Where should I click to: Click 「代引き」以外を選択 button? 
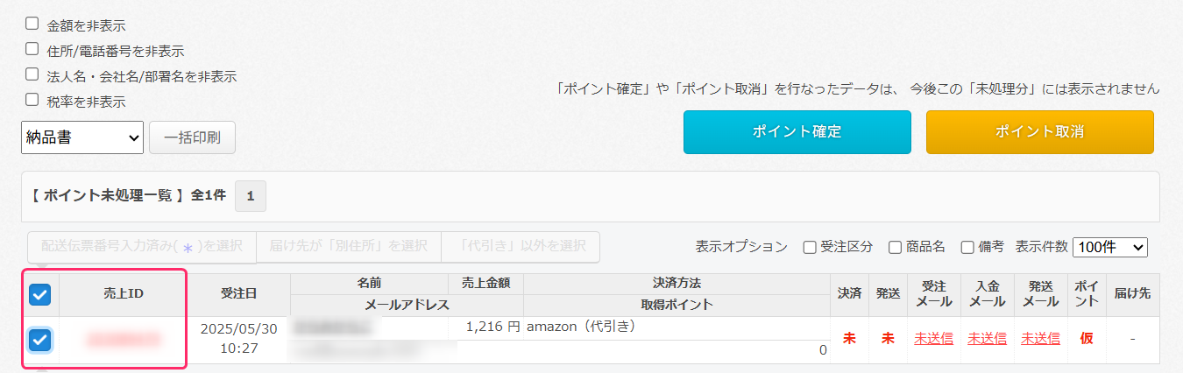click(x=521, y=247)
